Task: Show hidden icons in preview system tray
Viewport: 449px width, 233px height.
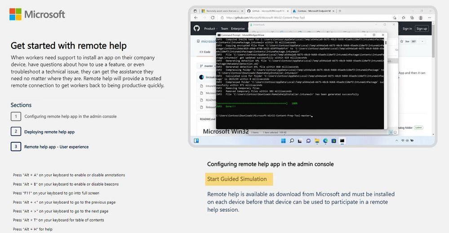Action: tap(396, 141)
